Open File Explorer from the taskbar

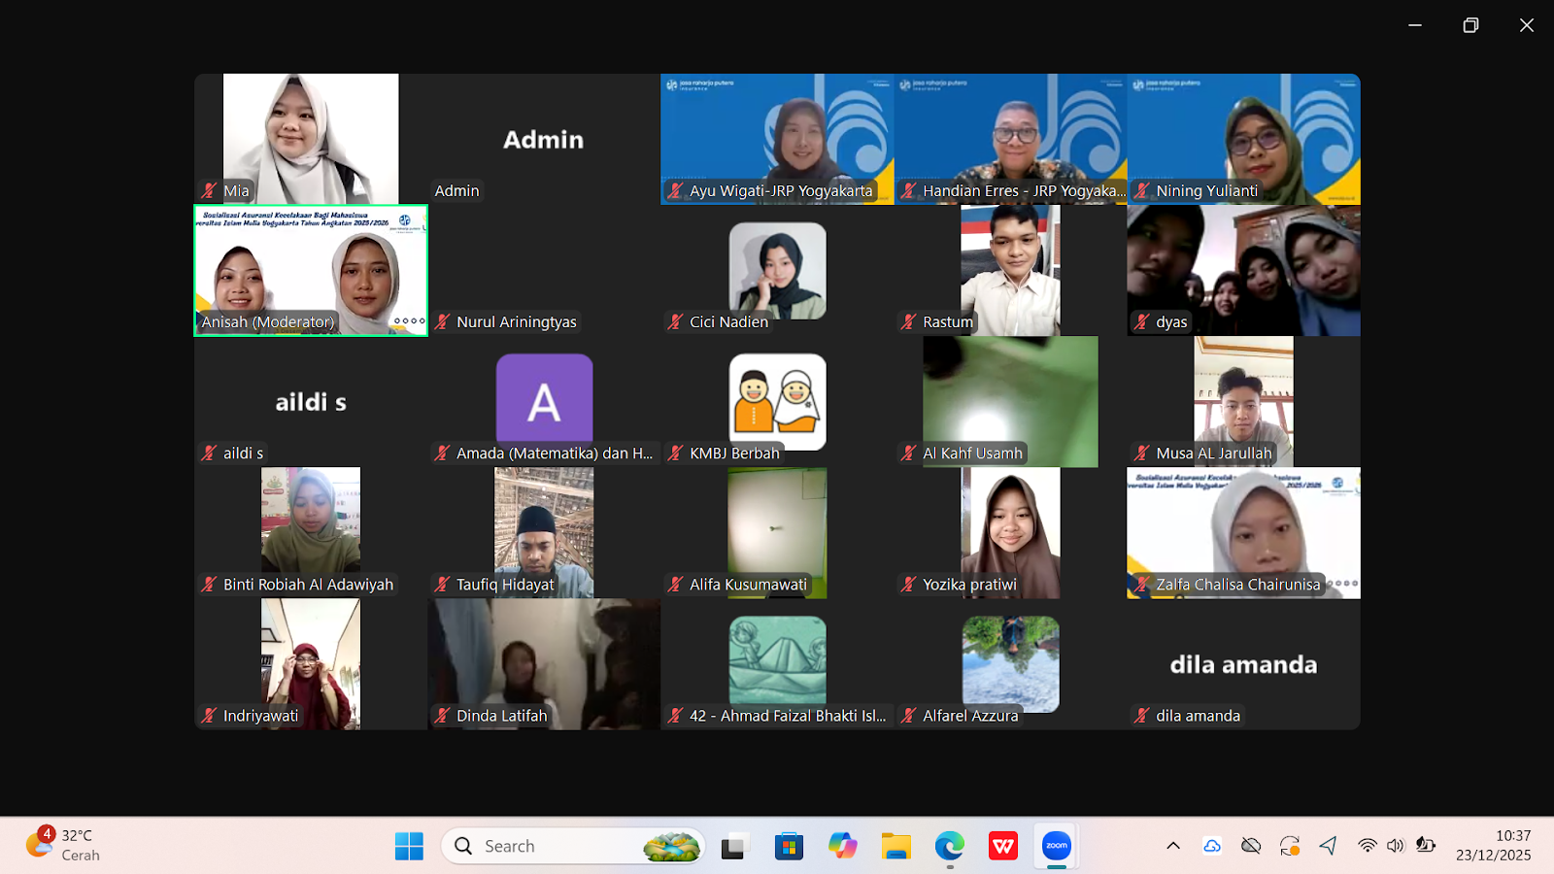(895, 846)
